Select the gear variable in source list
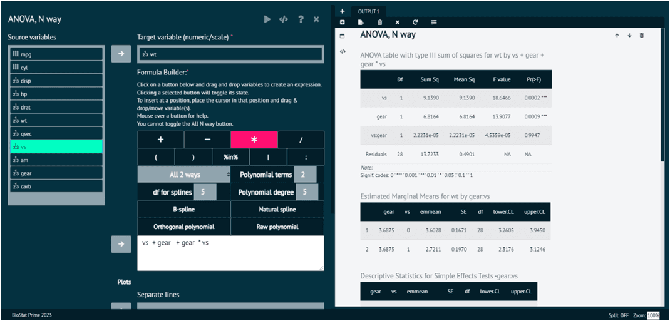The width and height of the screenshot is (670, 321). pos(56,173)
